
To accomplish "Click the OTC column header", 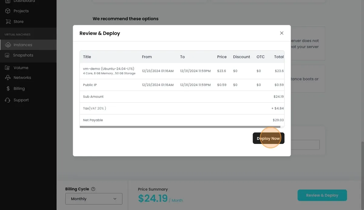I will pos(261,57).
